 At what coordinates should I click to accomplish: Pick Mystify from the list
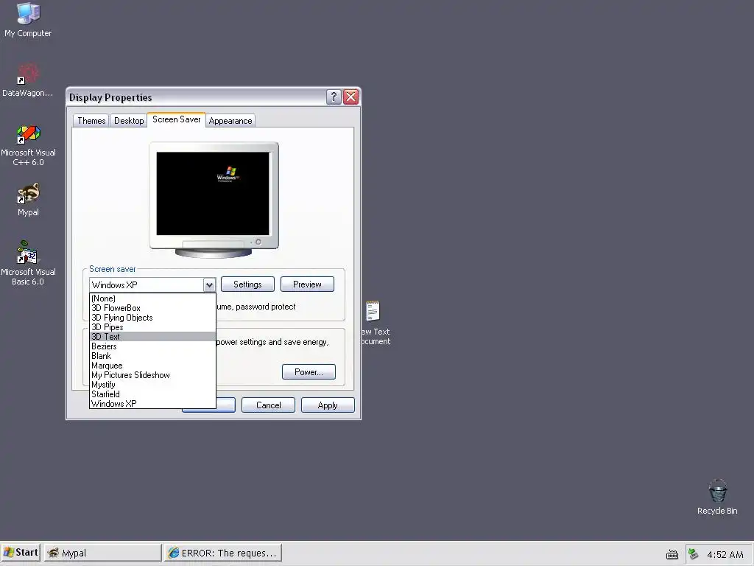[152, 385]
